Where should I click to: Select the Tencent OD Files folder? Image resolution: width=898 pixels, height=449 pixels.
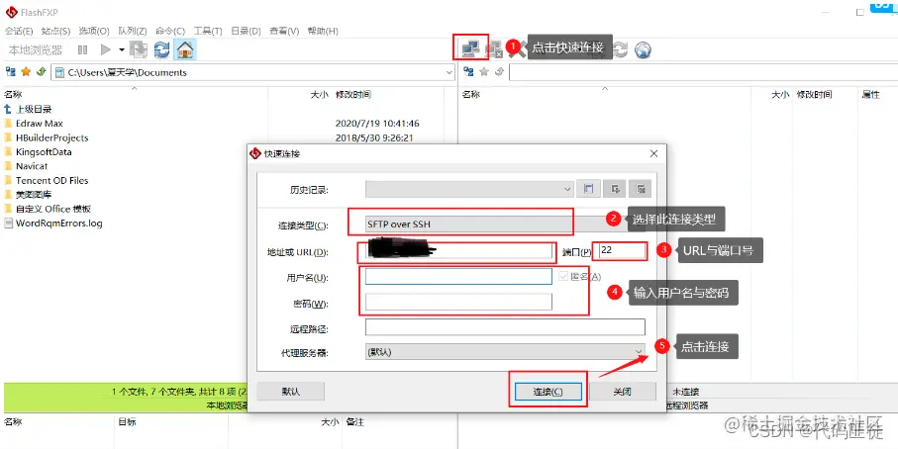coord(51,180)
